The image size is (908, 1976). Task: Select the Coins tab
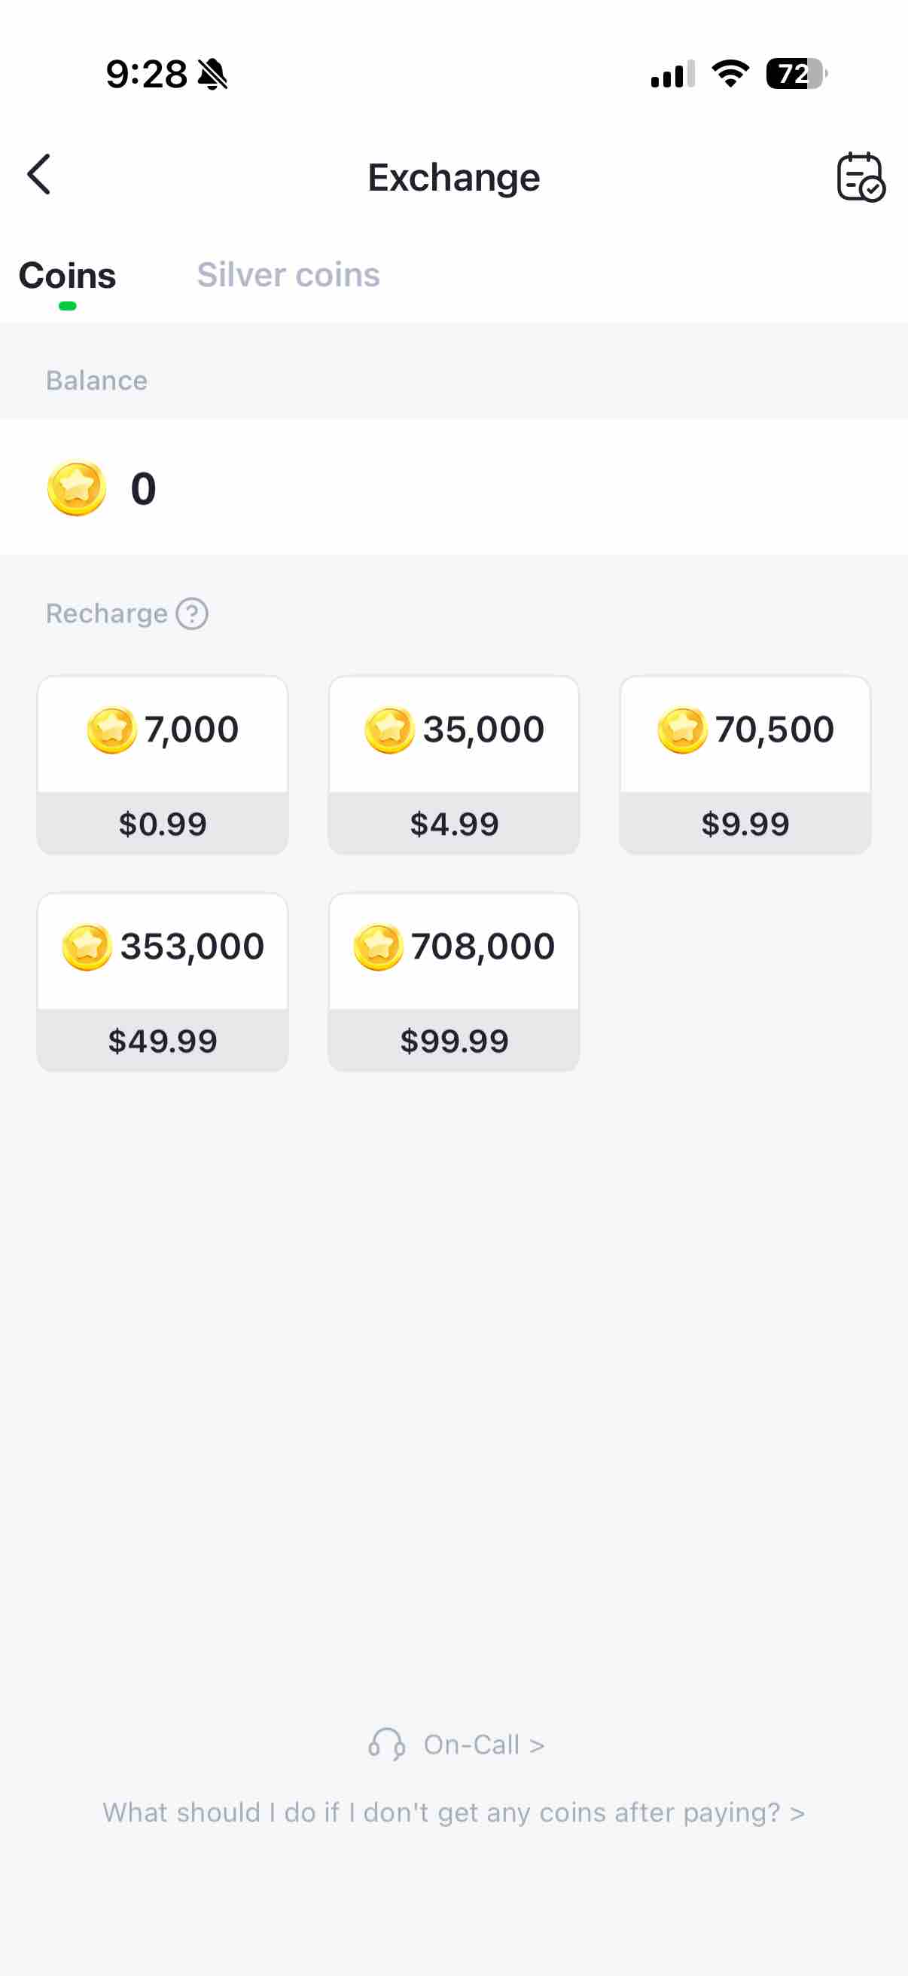tap(68, 275)
